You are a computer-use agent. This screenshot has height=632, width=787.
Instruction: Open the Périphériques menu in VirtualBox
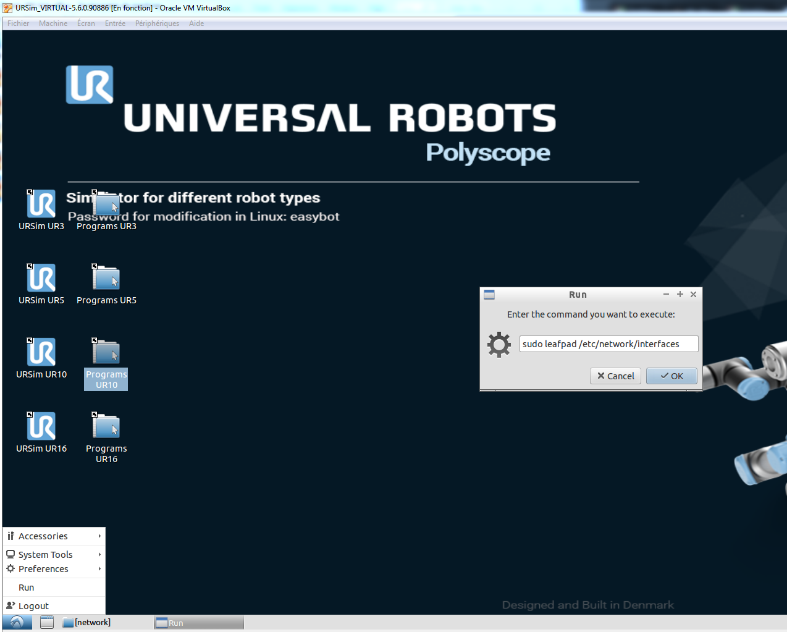pyautogui.click(x=157, y=23)
